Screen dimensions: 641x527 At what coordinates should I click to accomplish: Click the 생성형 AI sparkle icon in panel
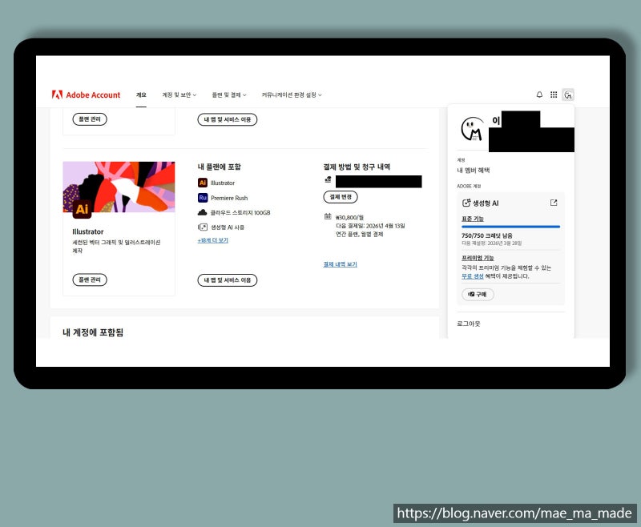point(466,203)
